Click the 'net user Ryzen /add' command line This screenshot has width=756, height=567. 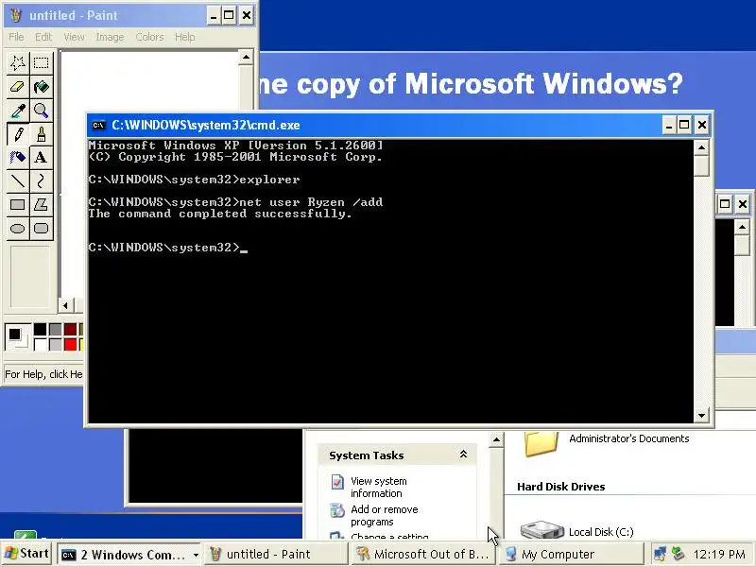(x=235, y=202)
